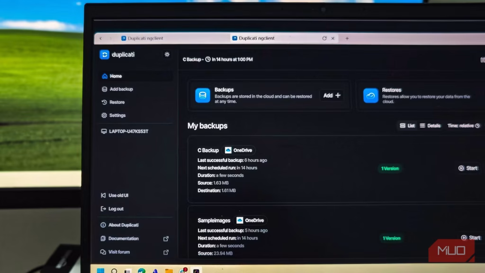Click the cloud icon on the Restores card
This screenshot has width=485, height=273.
click(371, 95)
